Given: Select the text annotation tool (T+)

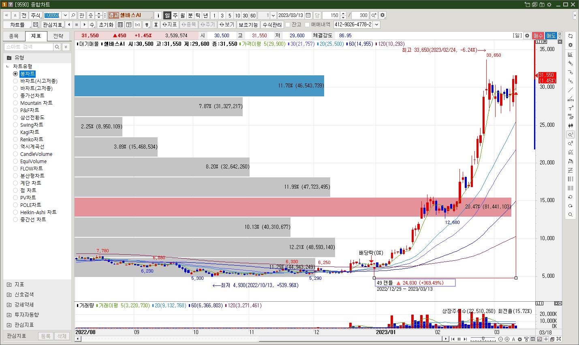Looking at the screenshot, I should (x=570, y=108).
